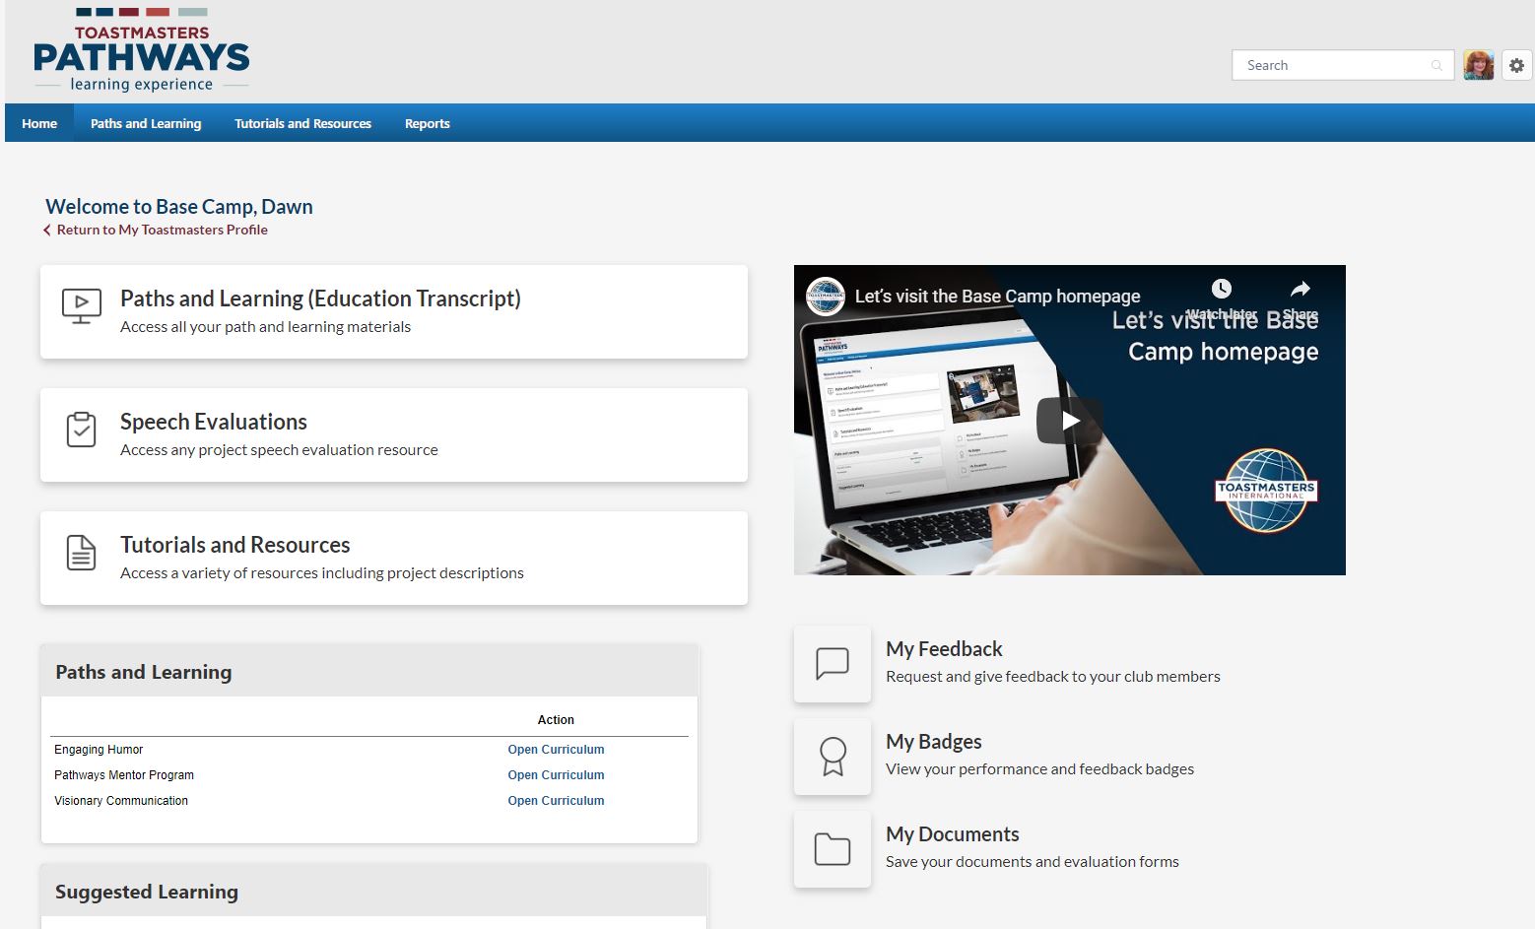Click the search magnifier icon
The height and width of the screenshot is (929, 1535).
click(1436, 66)
